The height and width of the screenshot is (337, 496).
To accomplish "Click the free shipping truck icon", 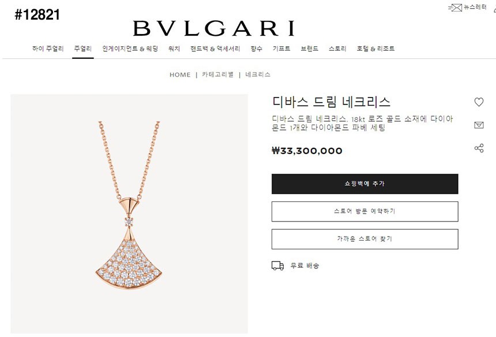I will [278, 265].
